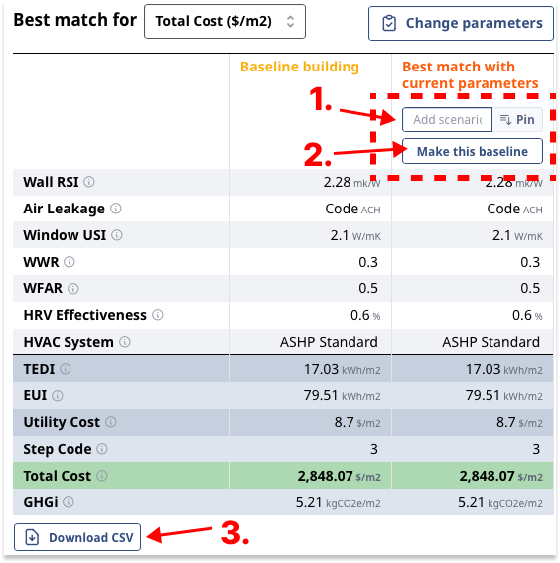Click the HVAC System info icon
Screen dimensions: 560x563
point(124,342)
